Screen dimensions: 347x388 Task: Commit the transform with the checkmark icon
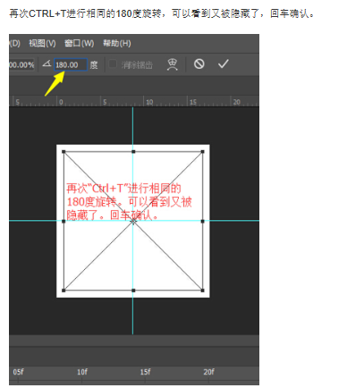[x=223, y=63]
